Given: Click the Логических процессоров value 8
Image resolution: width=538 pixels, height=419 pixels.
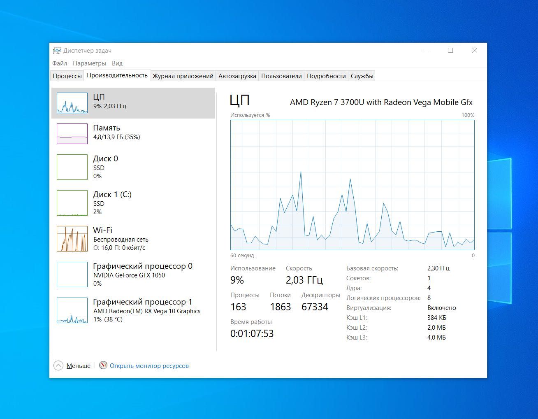Looking at the screenshot, I should 429,298.
